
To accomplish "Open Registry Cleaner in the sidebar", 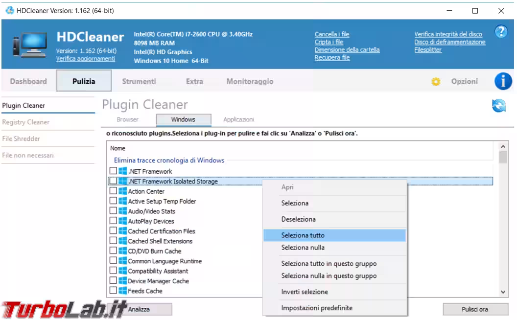I will pos(26,122).
